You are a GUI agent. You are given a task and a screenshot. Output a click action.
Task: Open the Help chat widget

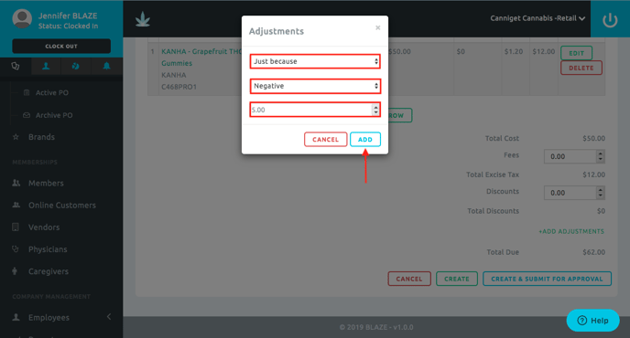pos(592,321)
